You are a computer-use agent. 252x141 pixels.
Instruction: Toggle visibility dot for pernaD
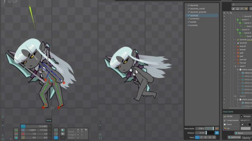point(224,60)
